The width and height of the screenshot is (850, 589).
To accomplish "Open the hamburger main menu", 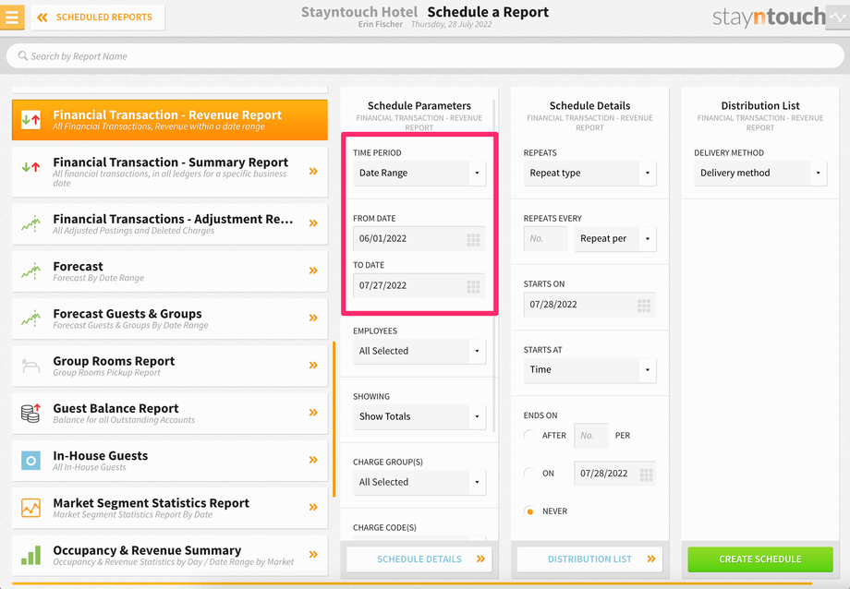I will [12, 18].
